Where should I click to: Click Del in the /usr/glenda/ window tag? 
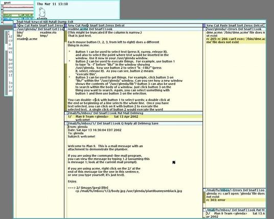click(x=40, y=29)
